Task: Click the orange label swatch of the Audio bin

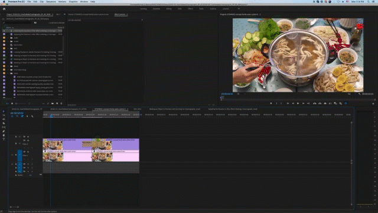Action: pyautogui.click(x=4, y=38)
